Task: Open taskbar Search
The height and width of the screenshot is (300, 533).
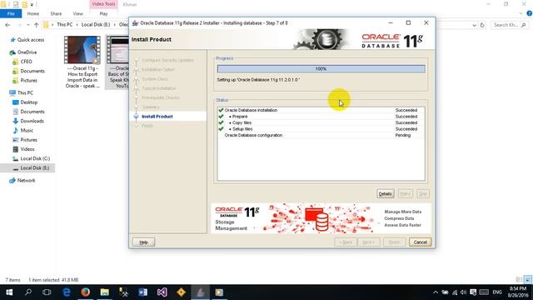Action: 28,292
